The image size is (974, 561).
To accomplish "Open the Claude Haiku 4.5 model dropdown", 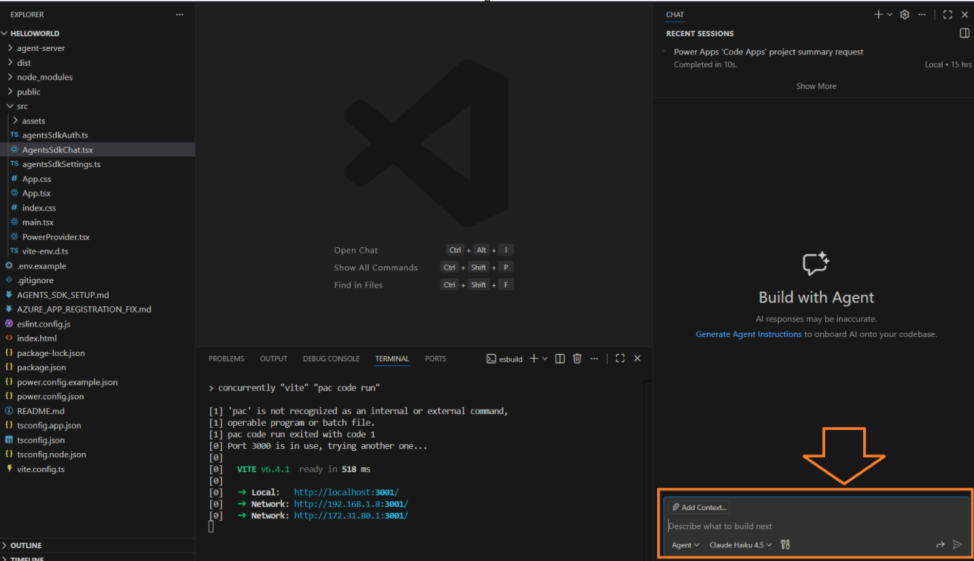I will pyautogui.click(x=740, y=544).
